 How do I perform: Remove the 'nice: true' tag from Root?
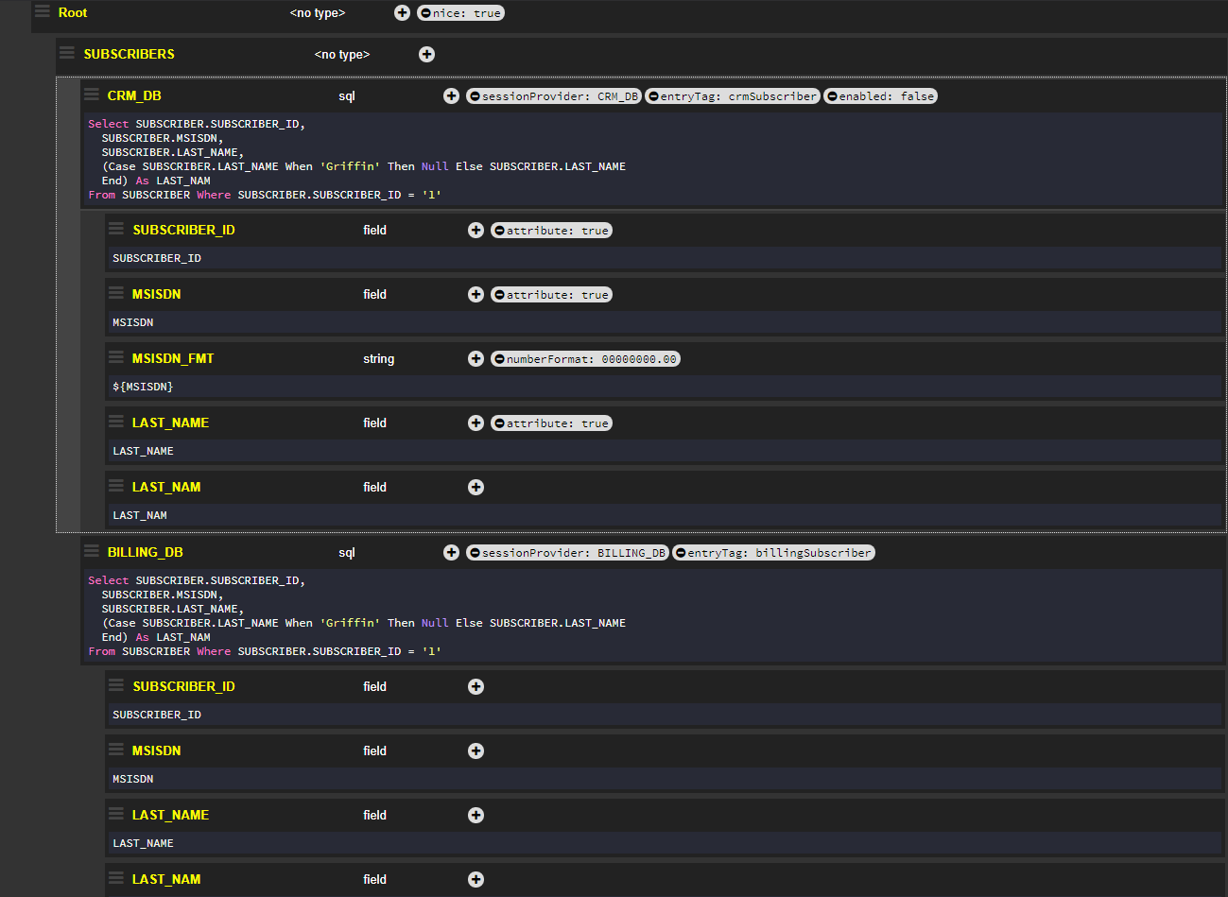pyautogui.click(x=425, y=13)
